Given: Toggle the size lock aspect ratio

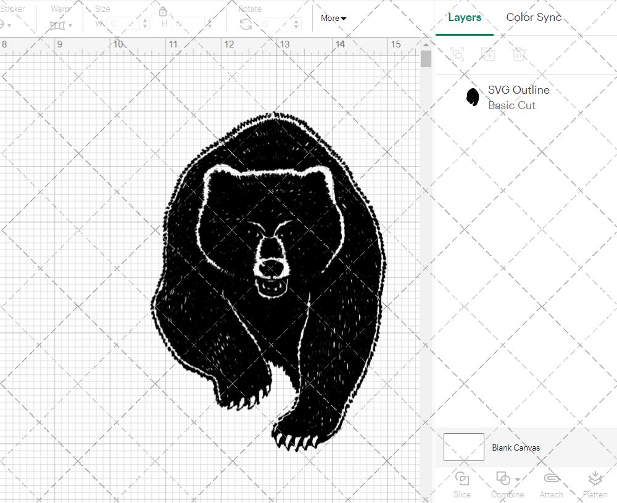Looking at the screenshot, I should (163, 11).
